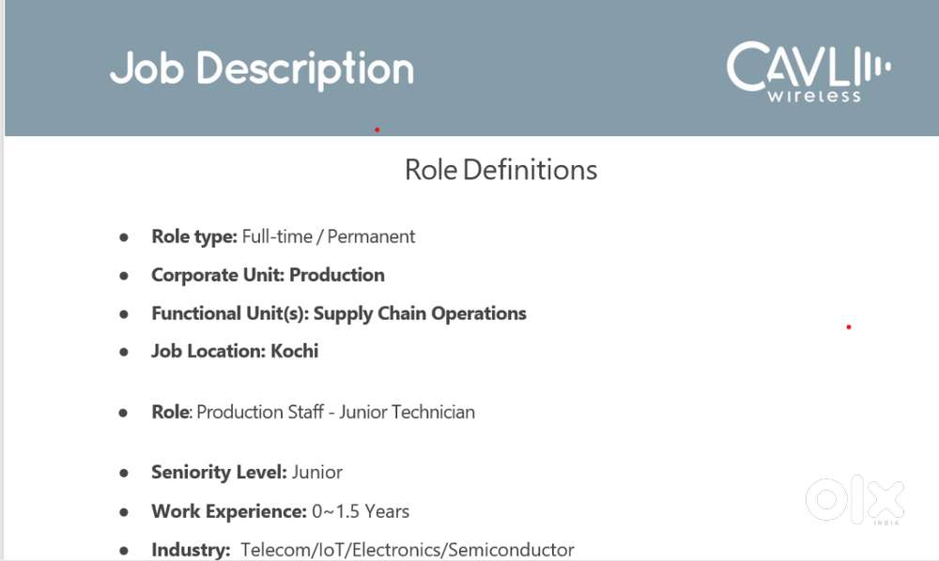Click the red dot below the header

377,129
